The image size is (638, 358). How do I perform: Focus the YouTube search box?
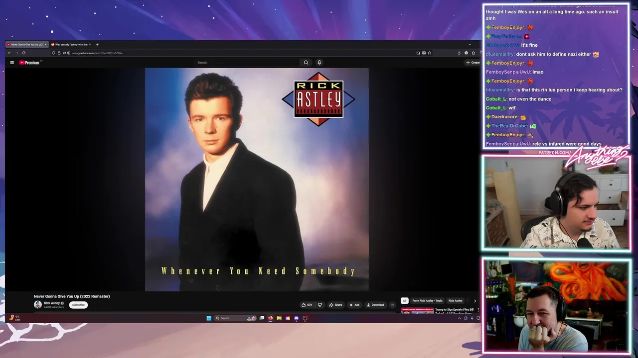coord(248,63)
